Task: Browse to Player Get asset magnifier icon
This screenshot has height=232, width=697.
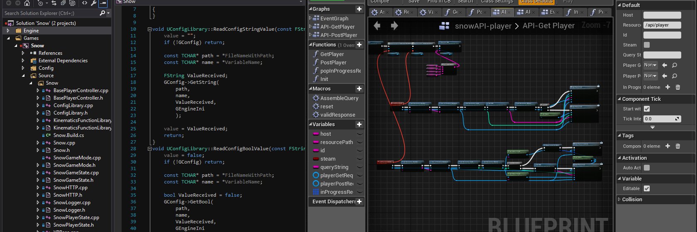Action: [675, 65]
